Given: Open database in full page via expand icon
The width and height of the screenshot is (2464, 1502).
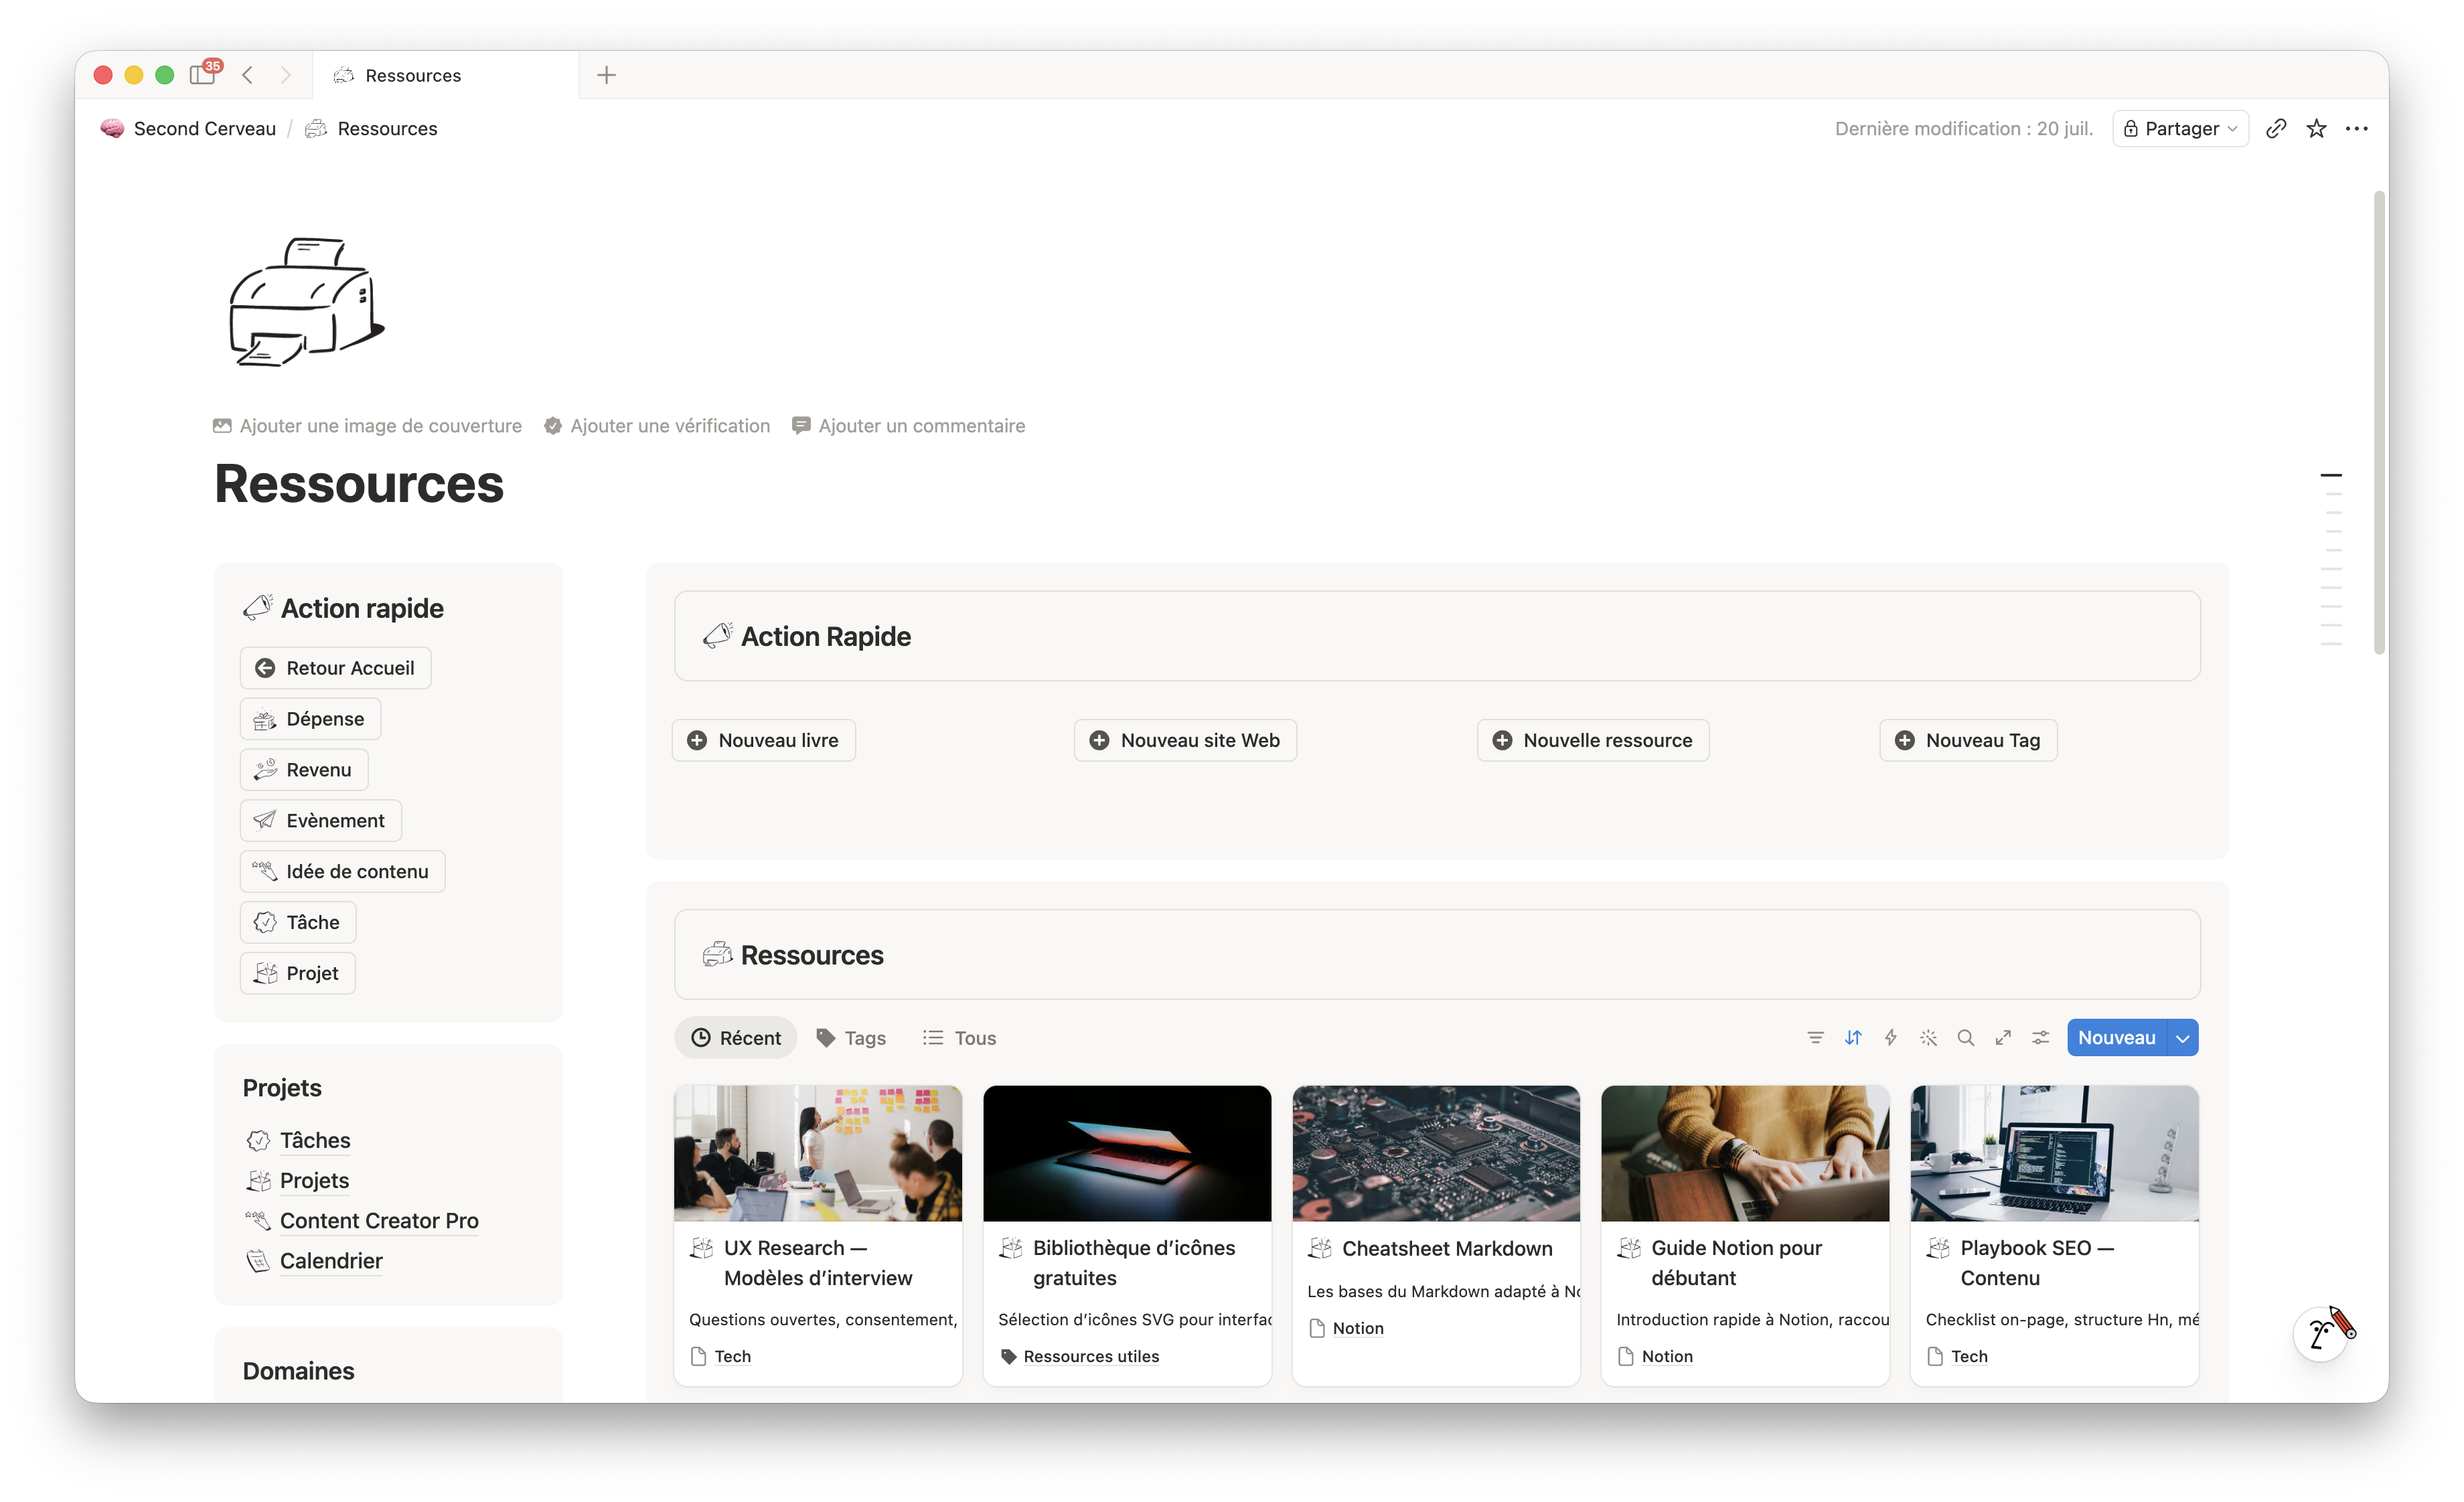Looking at the screenshot, I should [x=2003, y=1038].
